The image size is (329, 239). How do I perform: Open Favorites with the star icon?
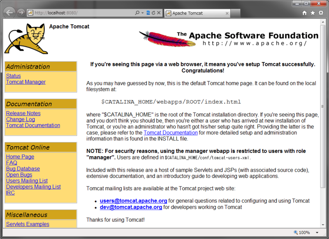click(313, 13)
